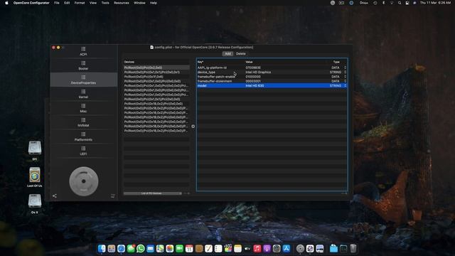The image size is (455, 256).
Task: Open the List of PCI Devices dropdown
Action: [153, 193]
